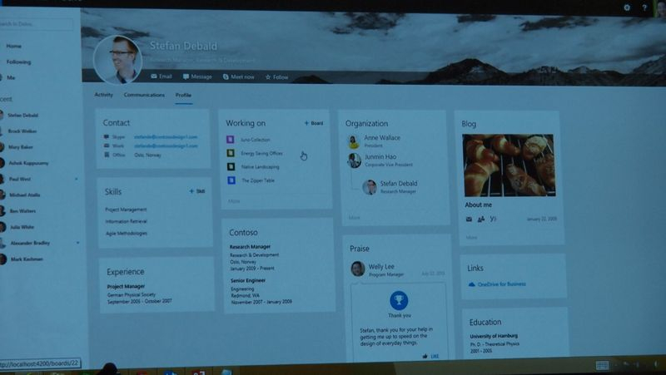
Task: Add a board with the + Board button
Action: coord(314,123)
